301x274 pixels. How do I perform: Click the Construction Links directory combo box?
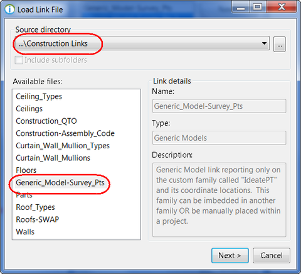click(143, 43)
